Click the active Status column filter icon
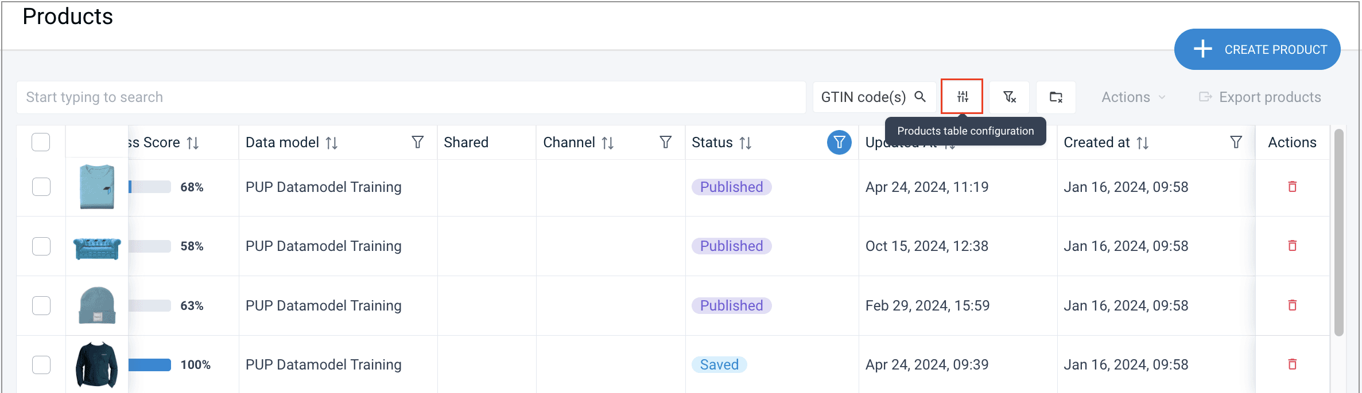The width and height of the screenshot is (1362, 393). coord(839,142)
